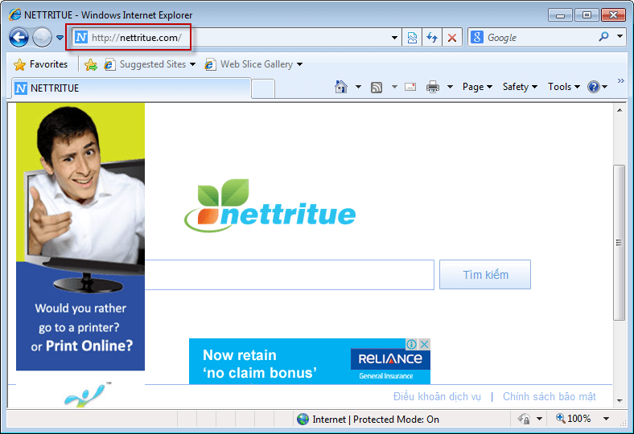The height and width of the screenshot is (434, 634).
Task: Click the nettritue page search field
Action: pos(289,275)
